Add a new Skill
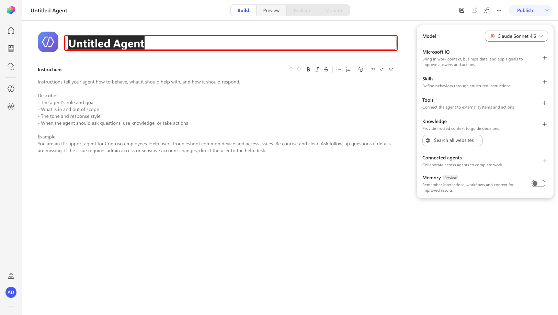The height and width of the screenshot is (315, 558). coord(545,82)
